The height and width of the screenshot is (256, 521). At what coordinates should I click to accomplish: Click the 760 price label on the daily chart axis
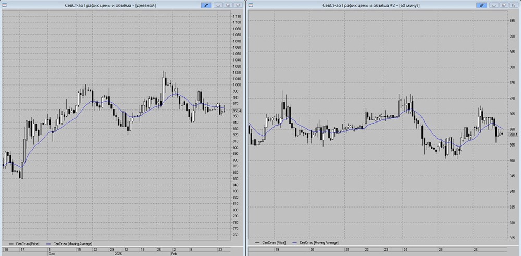[x=236, y=235]
